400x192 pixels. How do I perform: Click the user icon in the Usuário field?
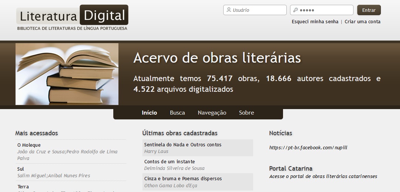(228, 10)
